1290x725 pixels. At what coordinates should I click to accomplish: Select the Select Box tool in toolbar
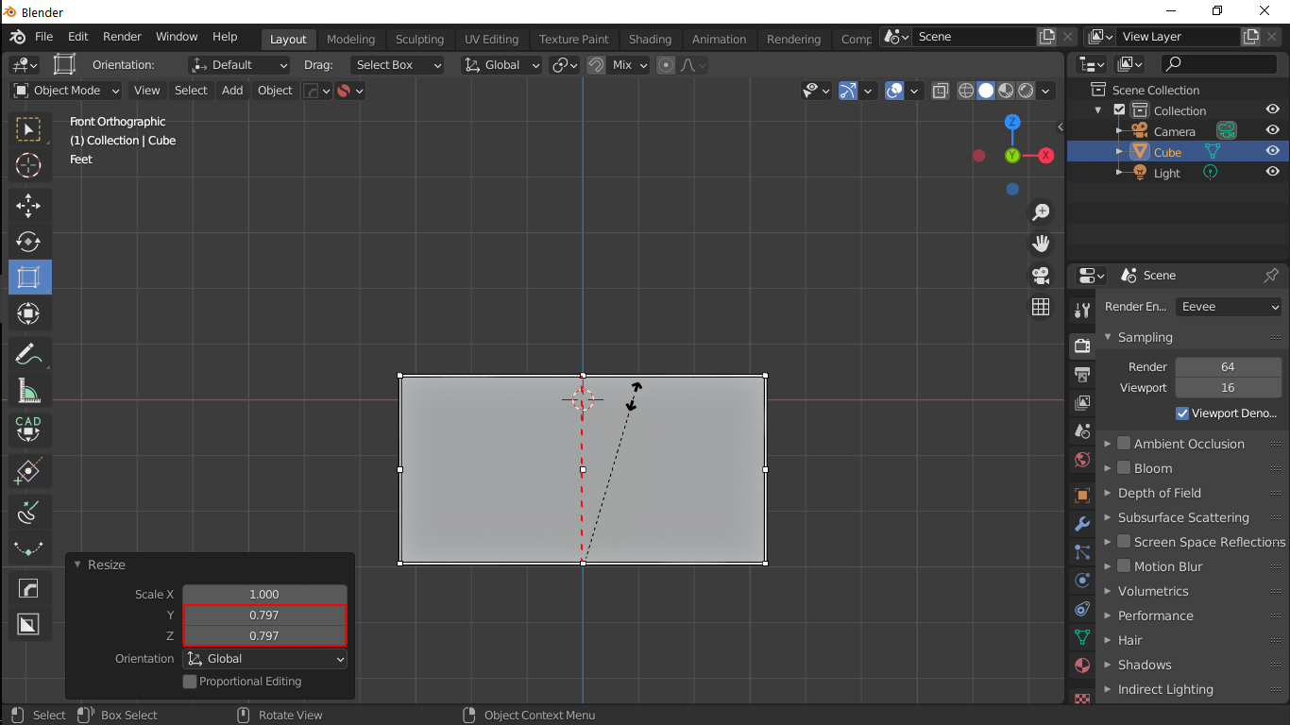(28, 129)
